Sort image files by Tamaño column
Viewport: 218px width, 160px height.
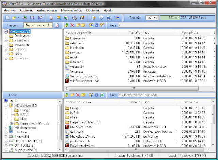tap(130, 32)
